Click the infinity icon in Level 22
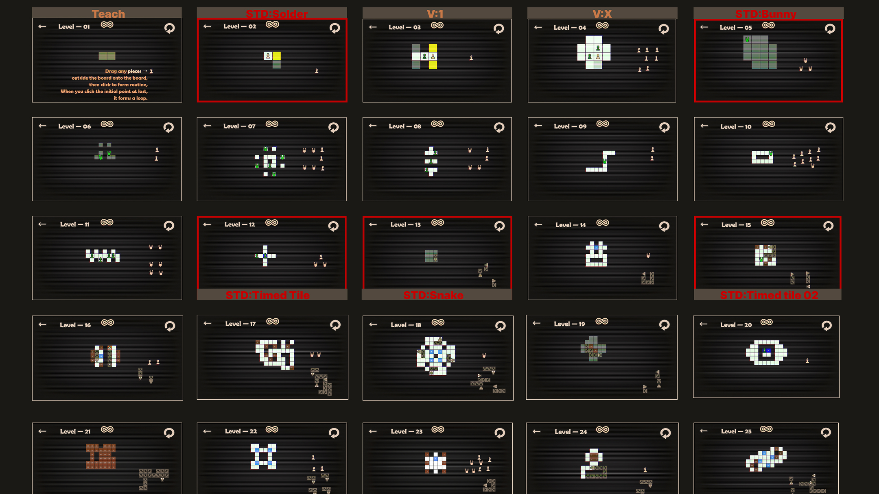This screenshot has height=494, width=879. (x=272, y=429)
